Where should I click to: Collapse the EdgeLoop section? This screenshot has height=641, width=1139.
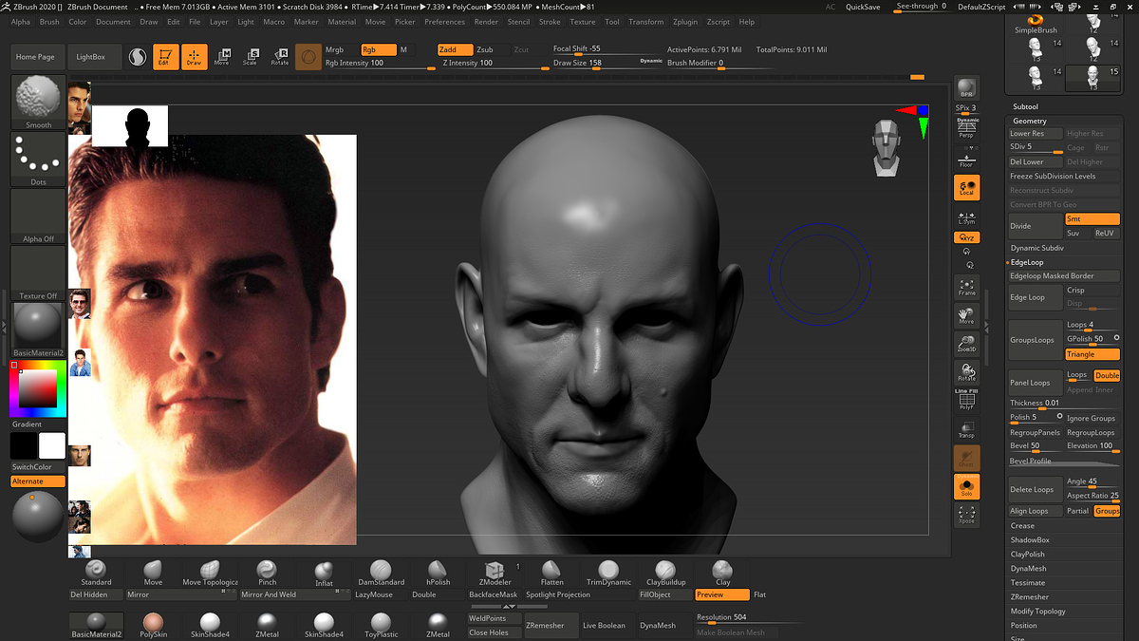click(x=1027, y=262)
